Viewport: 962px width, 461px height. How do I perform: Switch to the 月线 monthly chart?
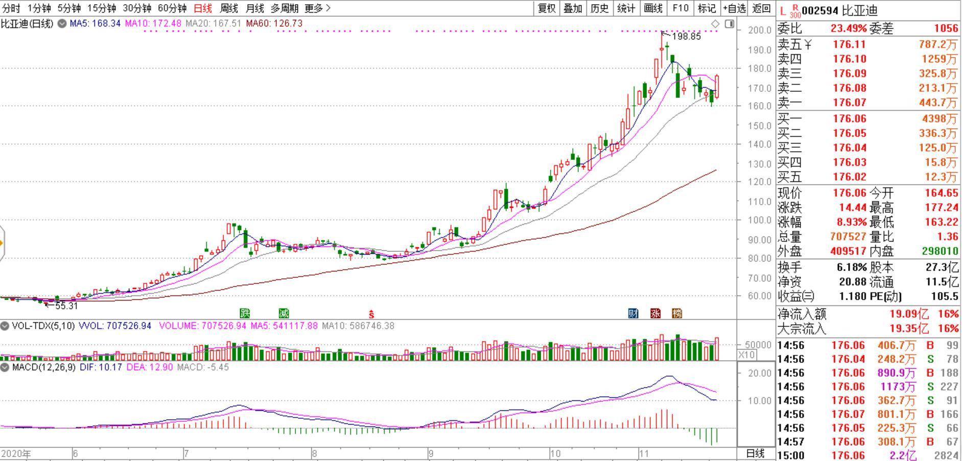pos(255,8)
